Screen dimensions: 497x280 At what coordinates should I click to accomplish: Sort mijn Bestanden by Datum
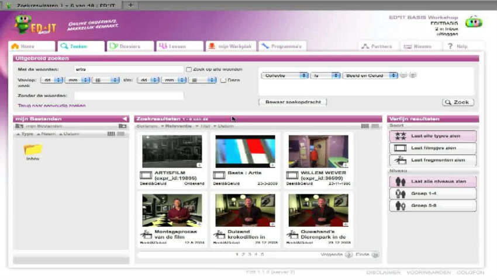coord(69,134)
